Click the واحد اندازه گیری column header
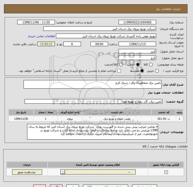The width and height of the screenshot is (193, 187). pyautogui.click(x=70, y=112)
